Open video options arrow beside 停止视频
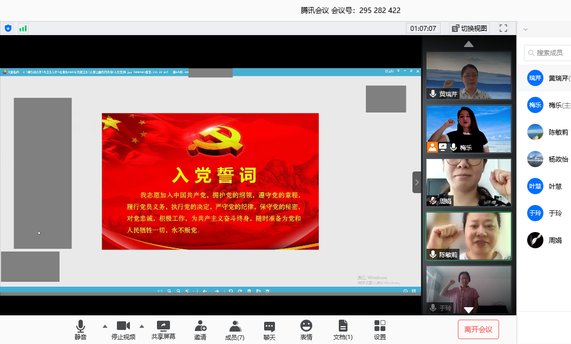 pos(142,326)
